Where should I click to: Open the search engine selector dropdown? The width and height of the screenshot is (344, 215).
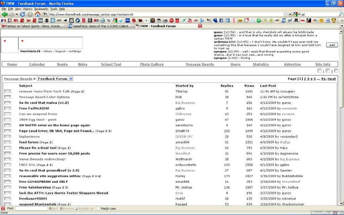click(296, 14)
